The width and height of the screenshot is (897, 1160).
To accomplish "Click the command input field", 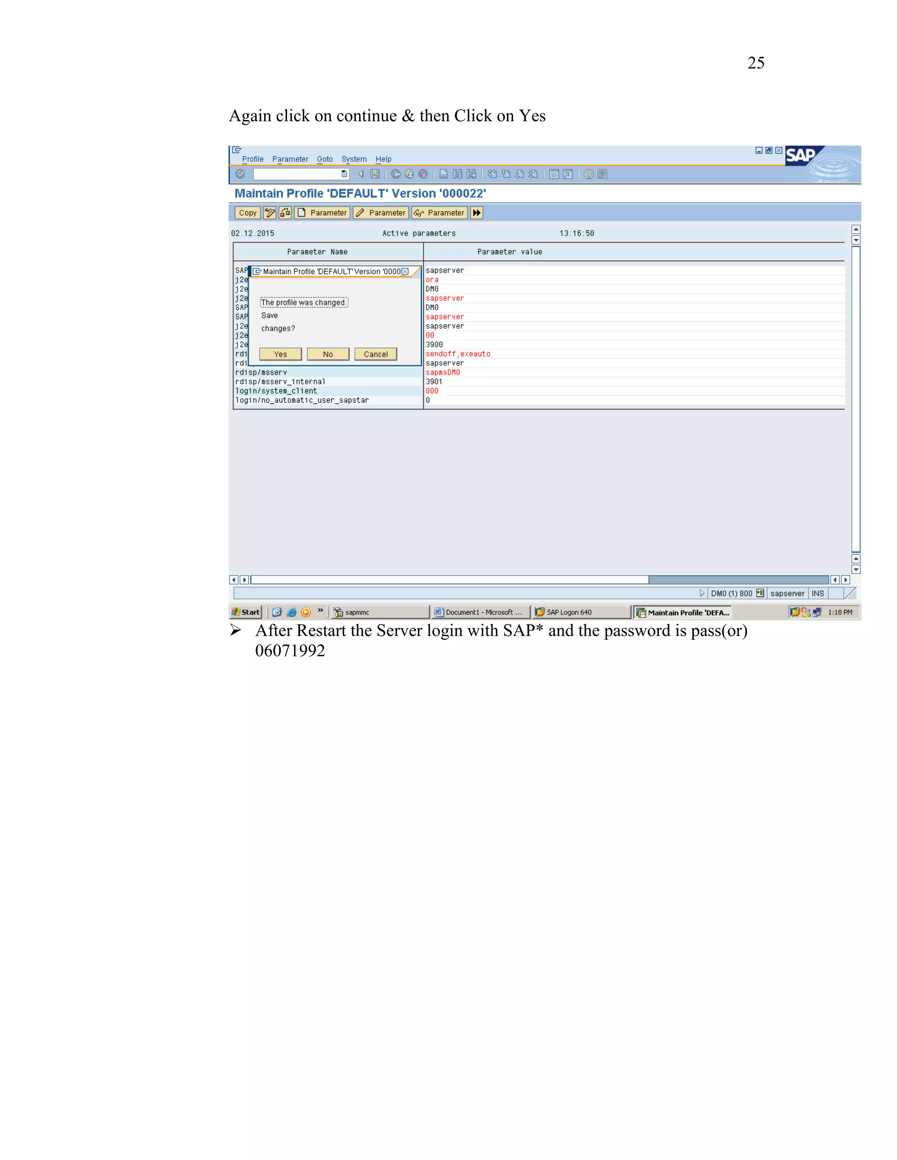I will click(x=297, y=174).
